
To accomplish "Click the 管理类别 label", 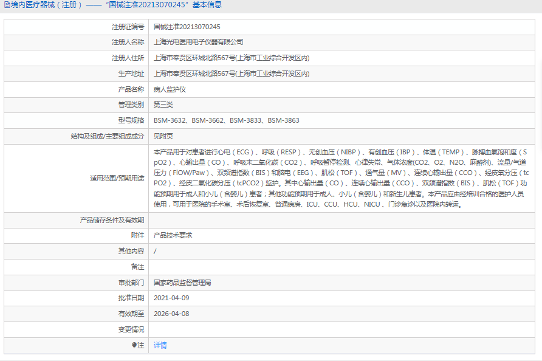I will pyautogui.click(x=131, y=105).
